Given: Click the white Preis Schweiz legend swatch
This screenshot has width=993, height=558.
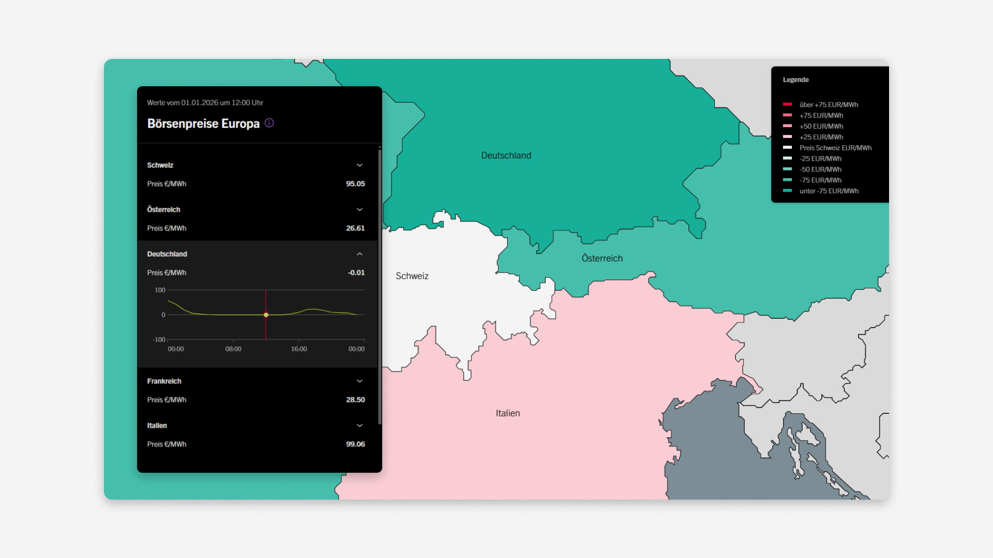Looking at the screenshot, I should pyautogui.click(x=787, y=148).
